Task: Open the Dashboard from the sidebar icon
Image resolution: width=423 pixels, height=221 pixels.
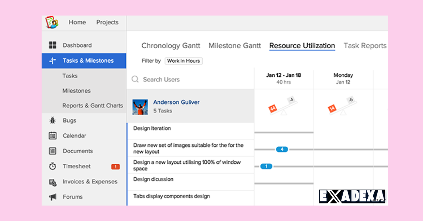Action: 52,45
